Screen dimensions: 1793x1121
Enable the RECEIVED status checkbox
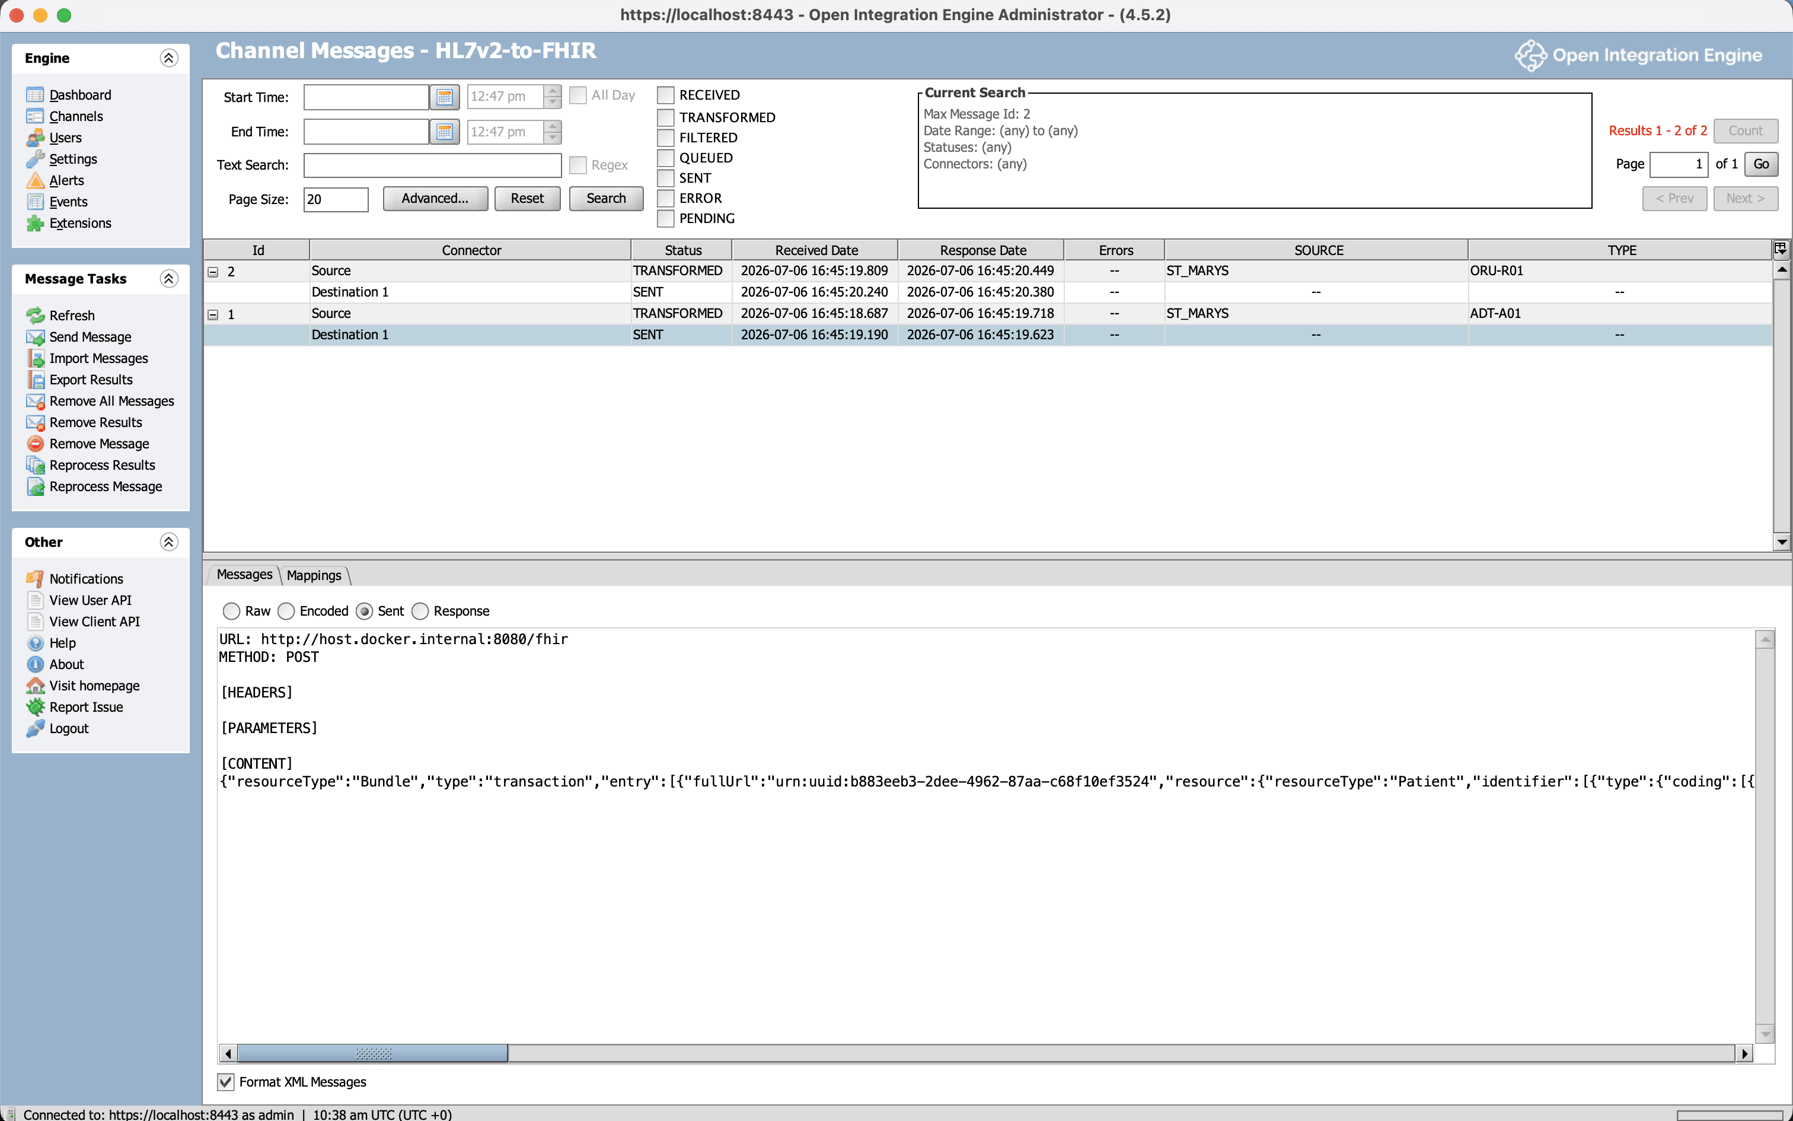[665, 95]
